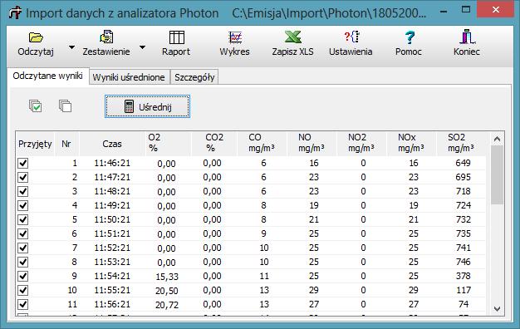Image resolution: width=520 pixels, height=329 pixels.
Task: Select the SO2 value 746
Action: pos(463,262)
